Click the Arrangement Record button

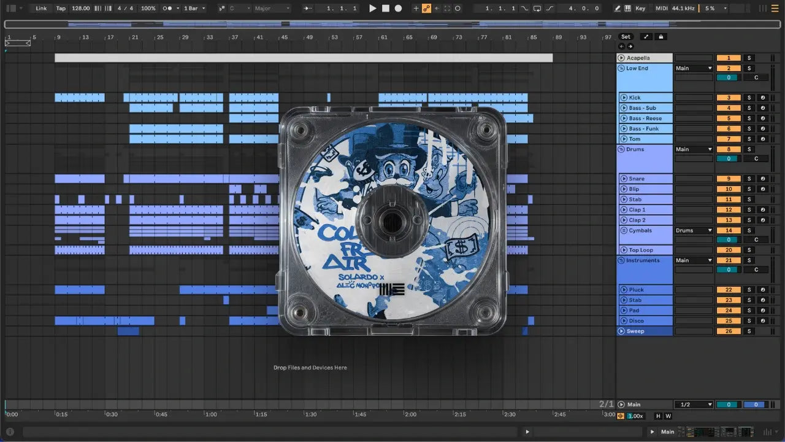(x=398, y=9)
